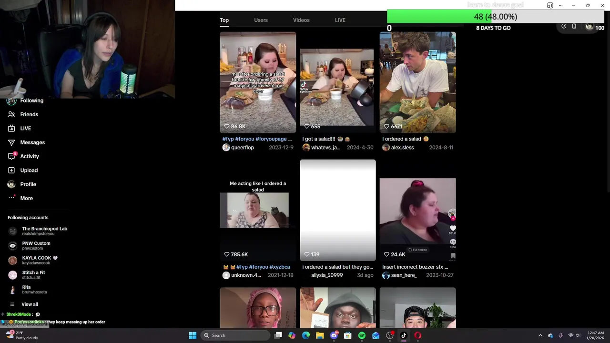Click unknown.4... username link
The width and height of the screenshot is (610, 343).
246,275
